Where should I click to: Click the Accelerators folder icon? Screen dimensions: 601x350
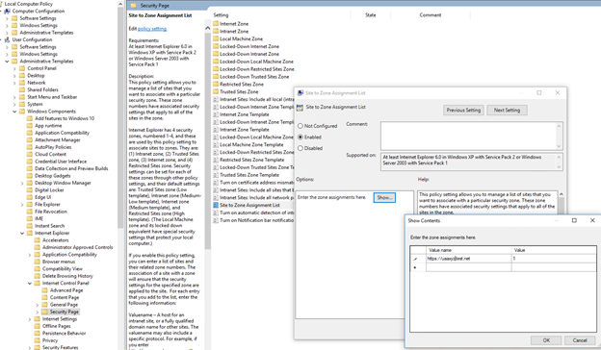click(x=38, y=240)
